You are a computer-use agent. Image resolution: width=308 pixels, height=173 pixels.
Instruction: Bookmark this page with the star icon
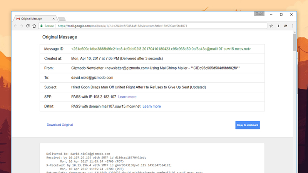(271, 26)
